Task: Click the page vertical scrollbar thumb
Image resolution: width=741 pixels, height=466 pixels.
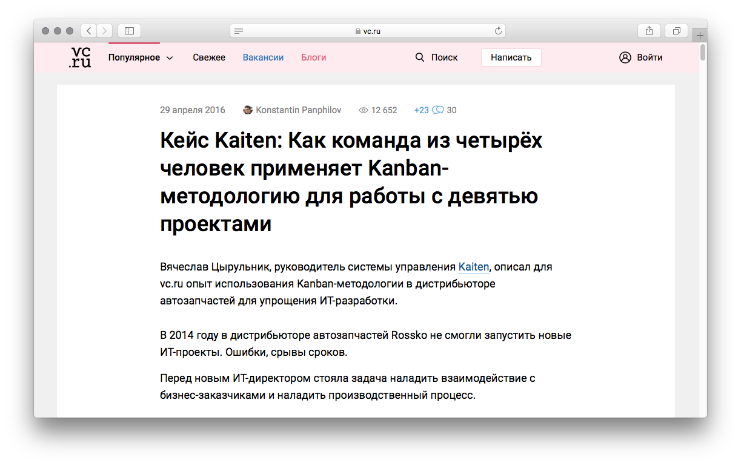Action: tap(703, 53)
